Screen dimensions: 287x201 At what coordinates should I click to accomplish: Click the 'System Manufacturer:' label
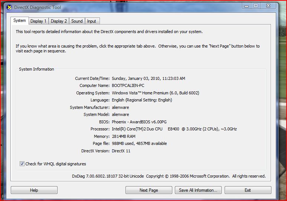(90, 107)
